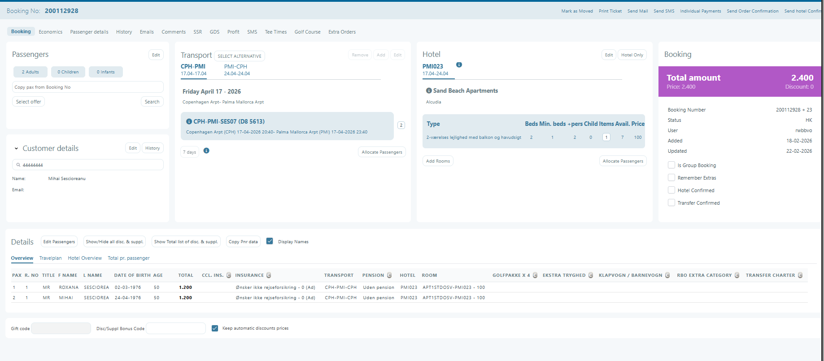Click the Add Rooms button
The image size is (824, 361).
pos(438,161)
